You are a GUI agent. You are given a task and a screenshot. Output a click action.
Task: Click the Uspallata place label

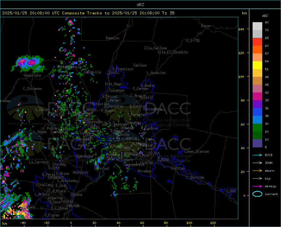tap(32, 75)
